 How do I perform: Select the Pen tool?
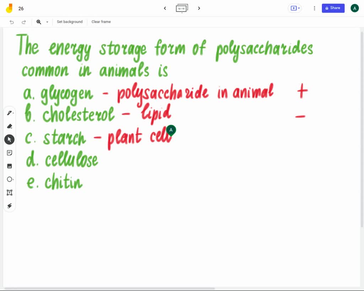(10, 112)
